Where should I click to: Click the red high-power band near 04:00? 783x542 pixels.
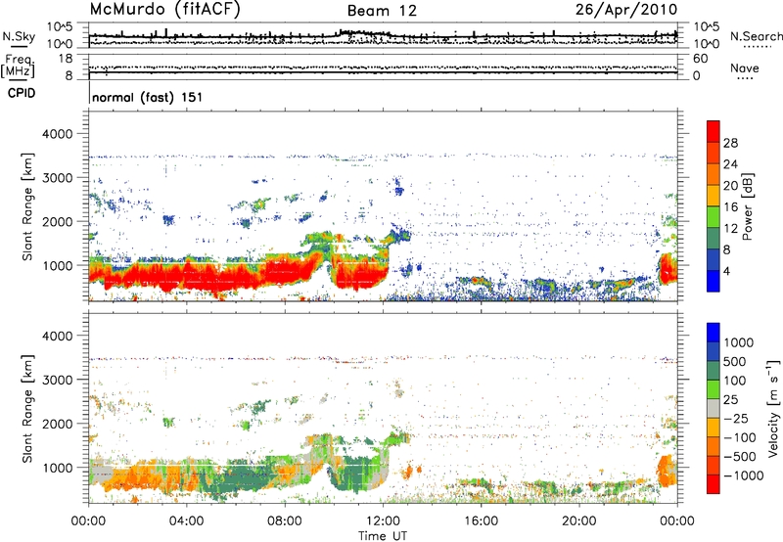click(187, 277)
